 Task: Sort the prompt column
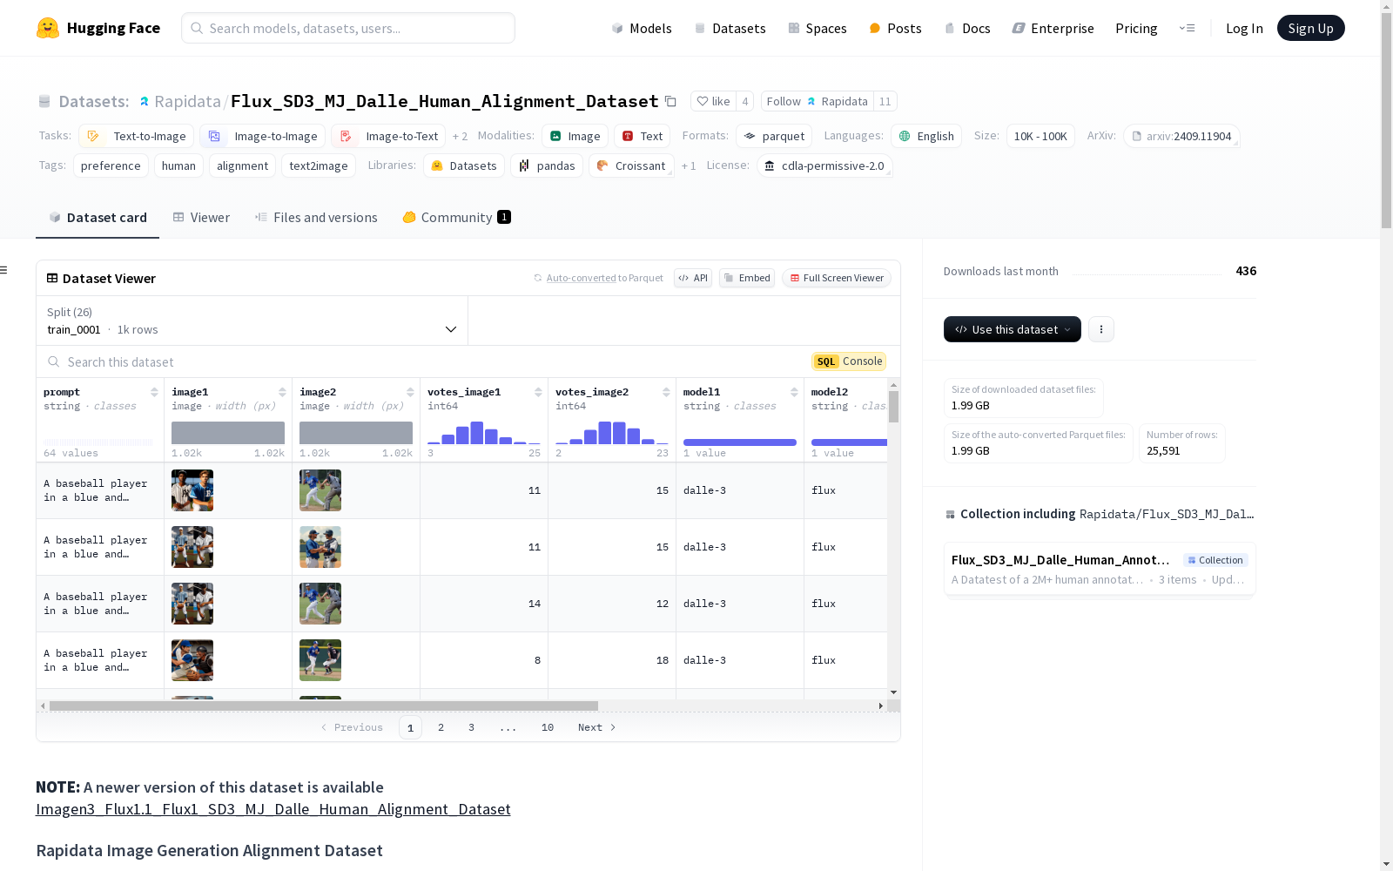pyautogui.click(x=154, y=392)
